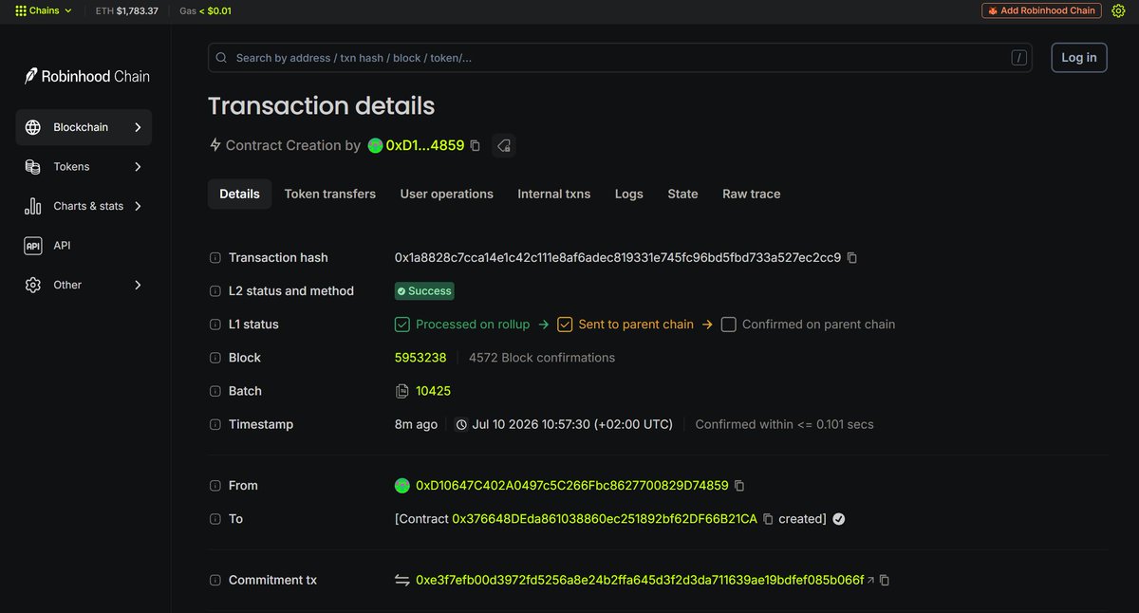The image size is (1139, 613).
Task: Open creator address 0xD1...4859 in the heading
Action: 424,145
